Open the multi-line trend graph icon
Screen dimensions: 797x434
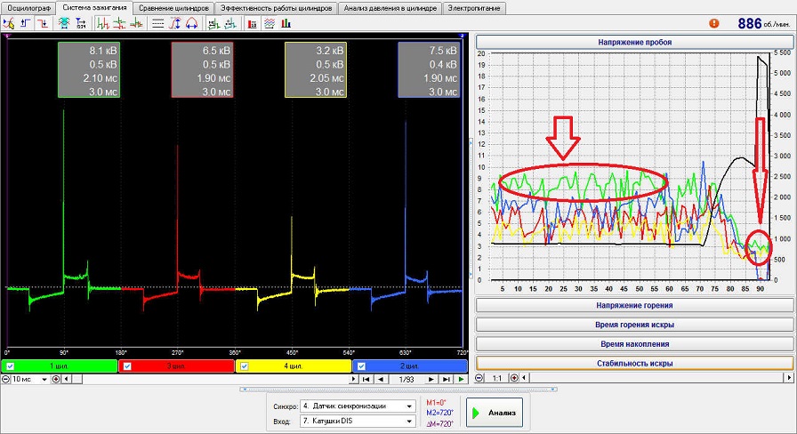point(270,23)
